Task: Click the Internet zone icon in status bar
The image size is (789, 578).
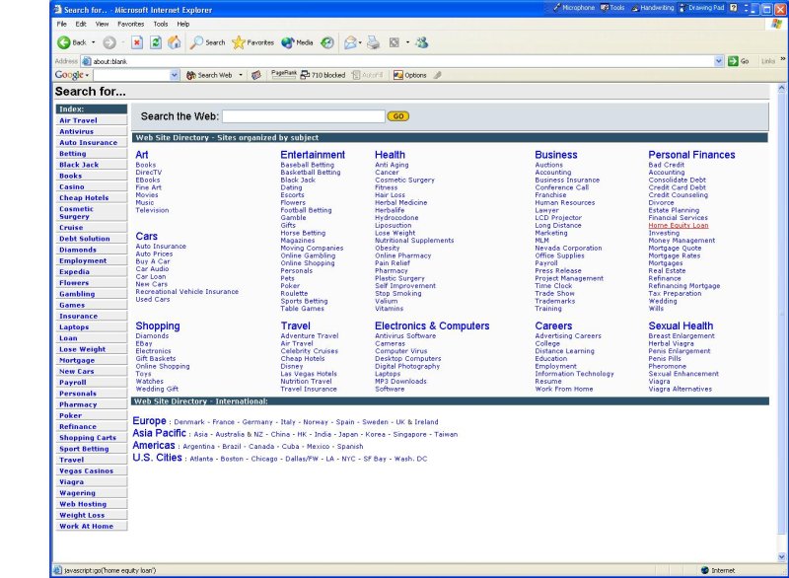Action: pyautogui.click(x=704, y=570)
